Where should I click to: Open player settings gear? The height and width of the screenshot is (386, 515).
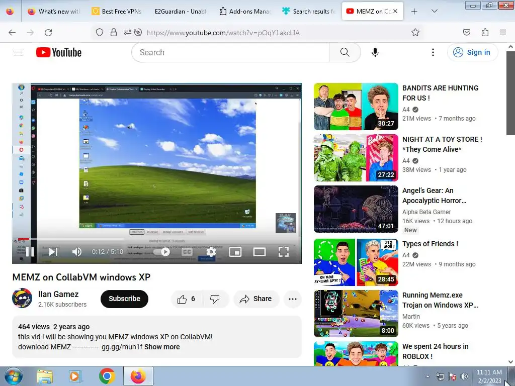tap(211, 252)
